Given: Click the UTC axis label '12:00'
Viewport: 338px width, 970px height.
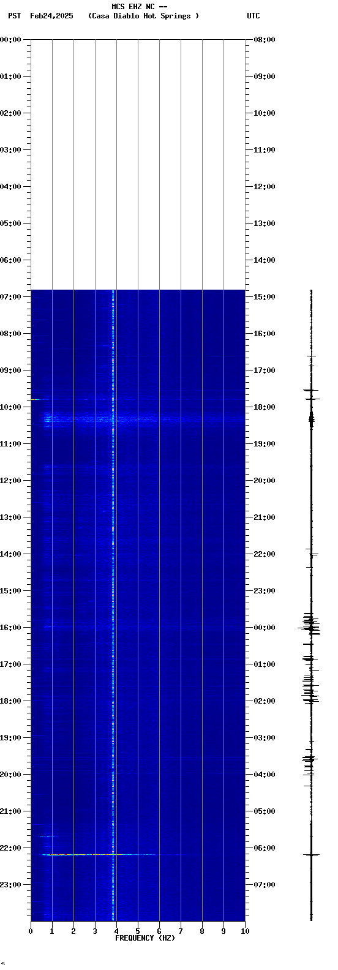Looking at the screenshot, I should coord(265,187).
